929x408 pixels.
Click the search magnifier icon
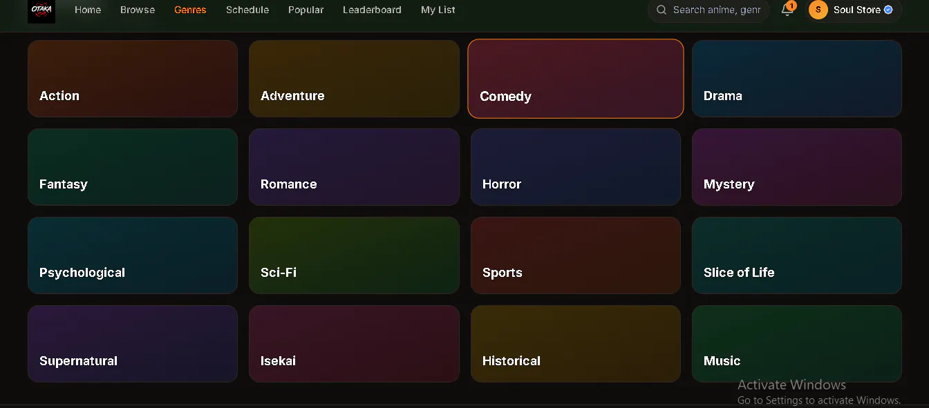pyautogui.click(x=661, y=10)
